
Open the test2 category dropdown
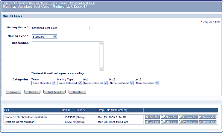pyautogui.click(x=121, y=83)
